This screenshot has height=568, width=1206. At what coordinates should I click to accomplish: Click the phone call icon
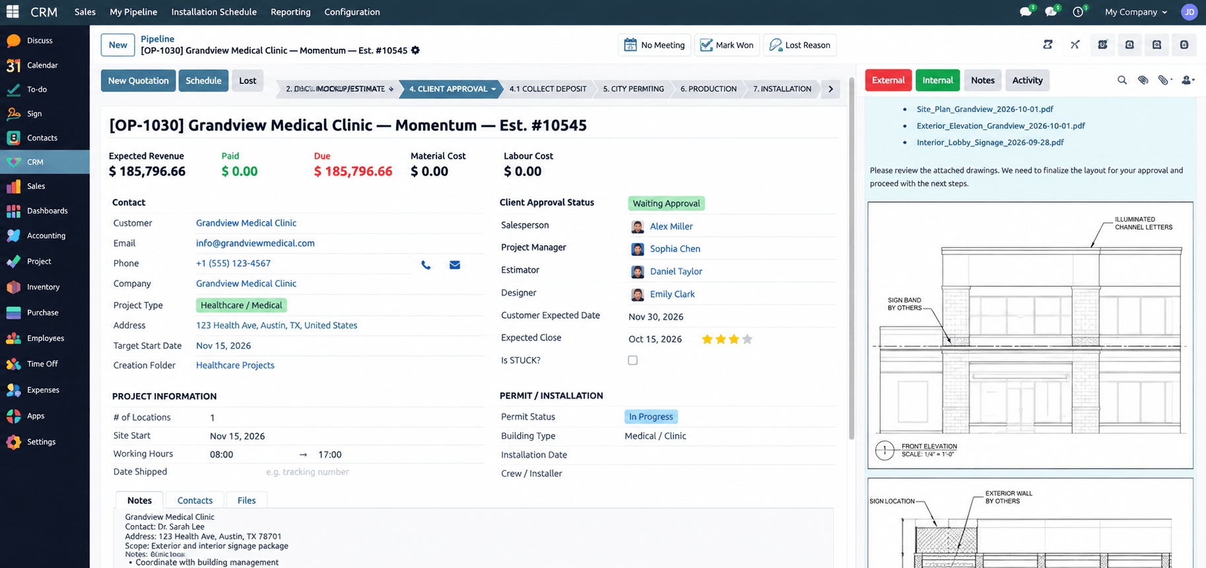click(426, 265)
